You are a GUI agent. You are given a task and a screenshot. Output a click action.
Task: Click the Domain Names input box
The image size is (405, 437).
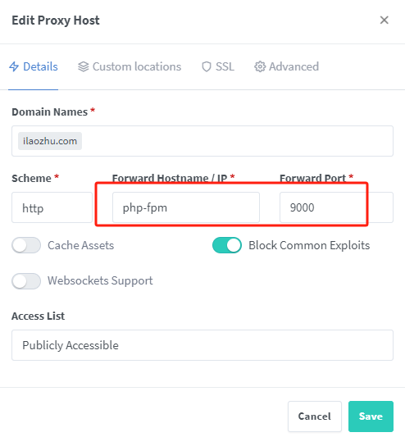202,141
